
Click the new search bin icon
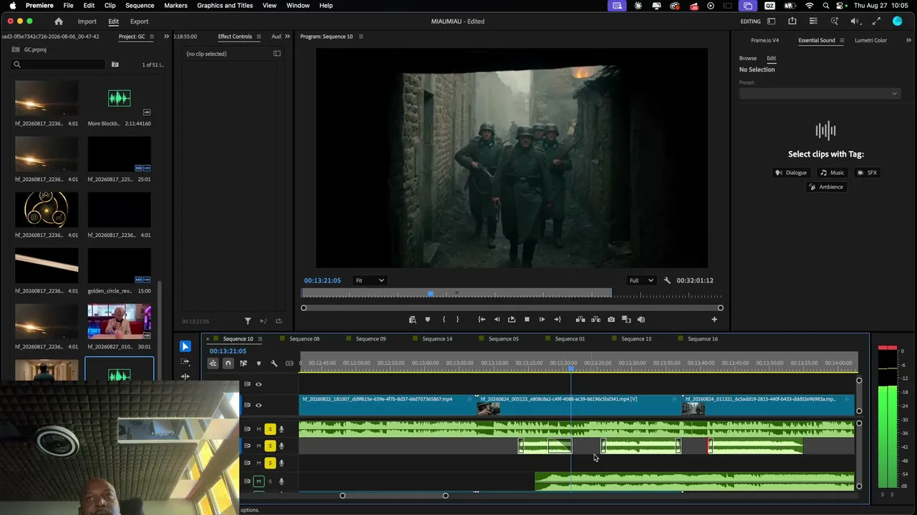pyautogui.click(x=115, y=64)
